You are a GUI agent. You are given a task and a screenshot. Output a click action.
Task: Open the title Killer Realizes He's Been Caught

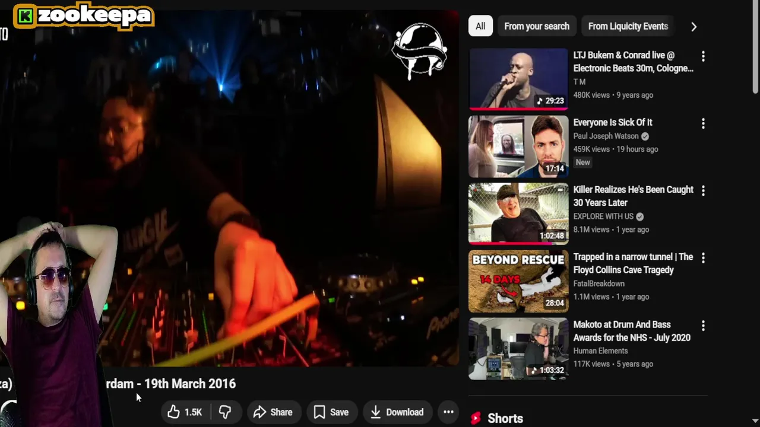pyautogui.click(x=633, y=196)
